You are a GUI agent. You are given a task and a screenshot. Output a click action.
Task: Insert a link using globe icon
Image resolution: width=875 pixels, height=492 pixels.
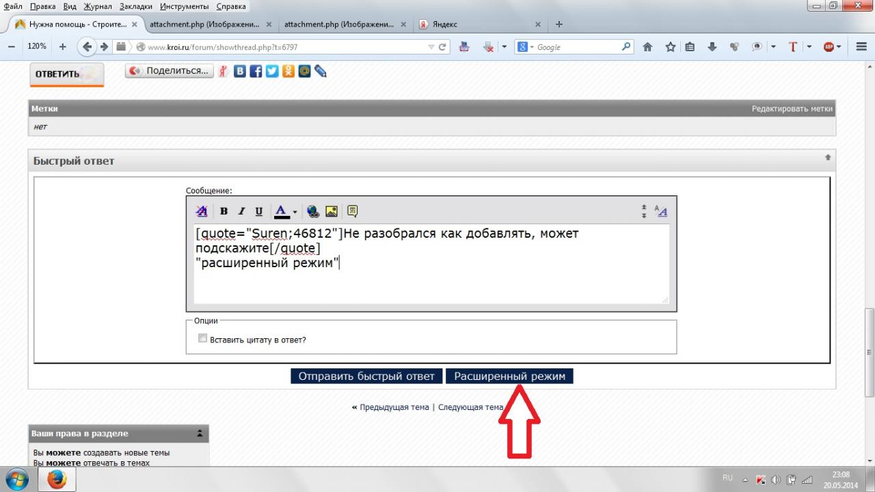point(312,212)
